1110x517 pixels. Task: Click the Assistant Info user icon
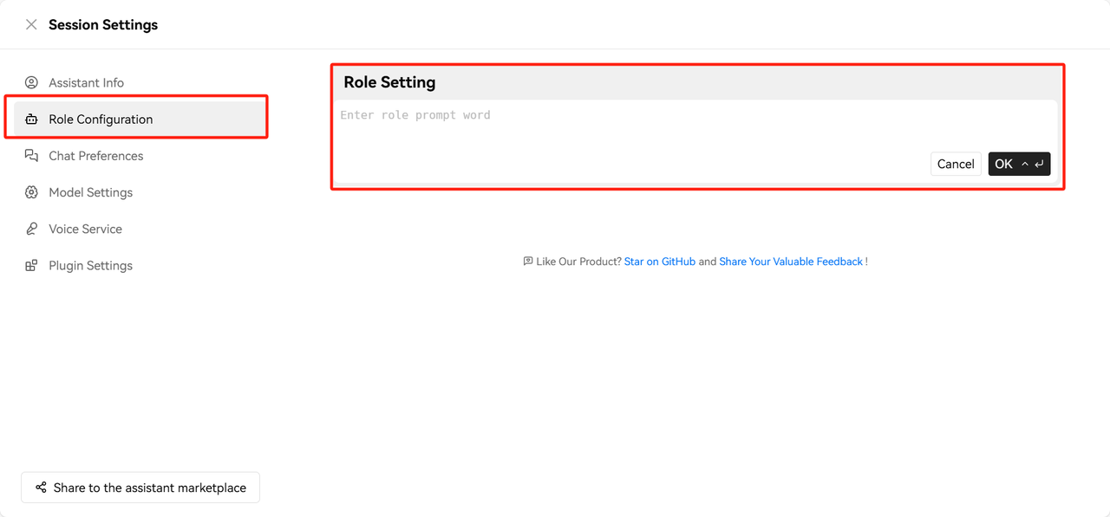[31, 83]
